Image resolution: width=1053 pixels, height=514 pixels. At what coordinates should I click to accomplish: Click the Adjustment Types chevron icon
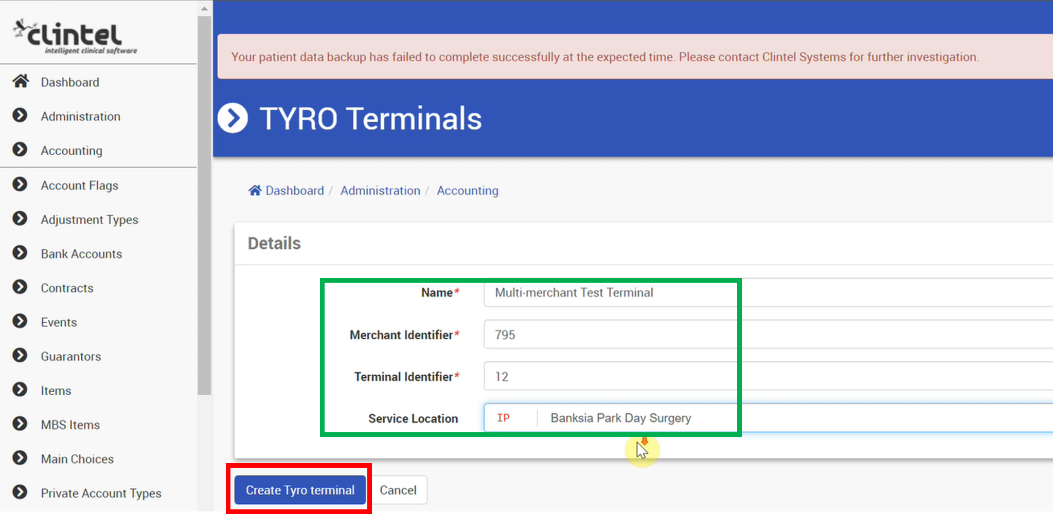click(20, 218)
